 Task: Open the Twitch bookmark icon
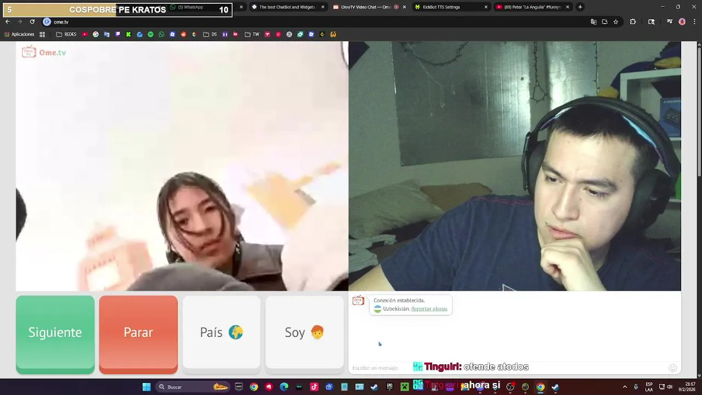coord(117,34)
